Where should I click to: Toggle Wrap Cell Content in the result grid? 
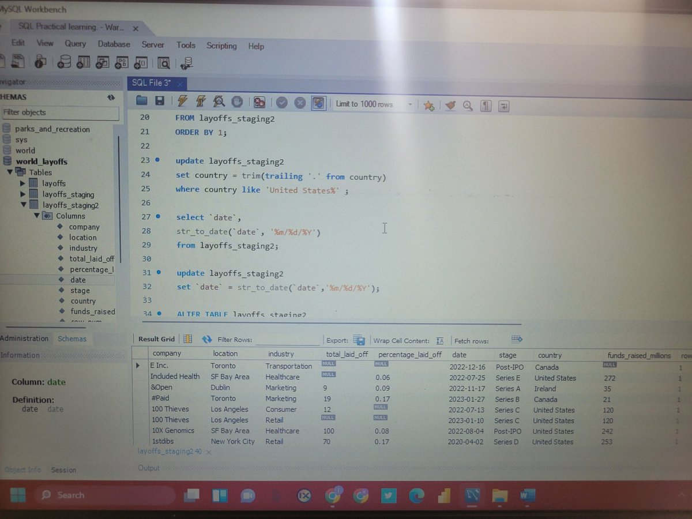[x=439, y=340]
